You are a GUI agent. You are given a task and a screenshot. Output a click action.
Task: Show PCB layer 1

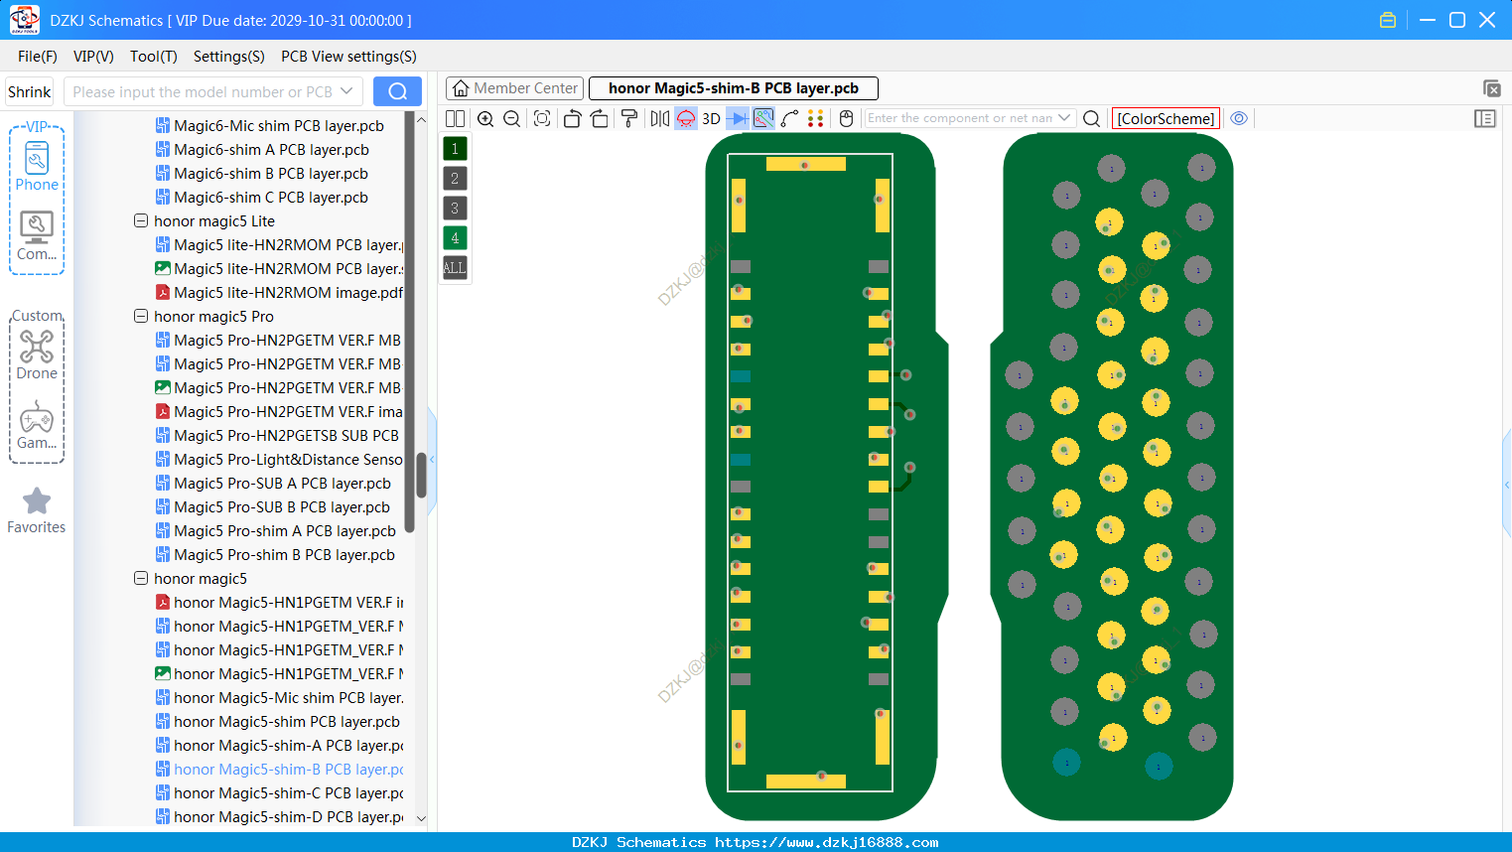(455, 149)
